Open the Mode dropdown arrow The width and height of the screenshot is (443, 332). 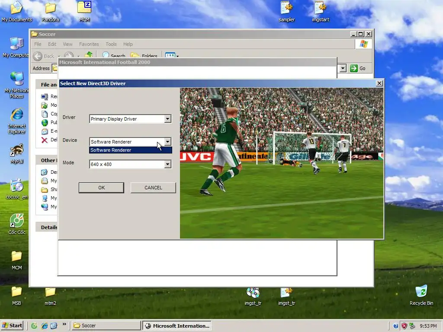point(167,164)
